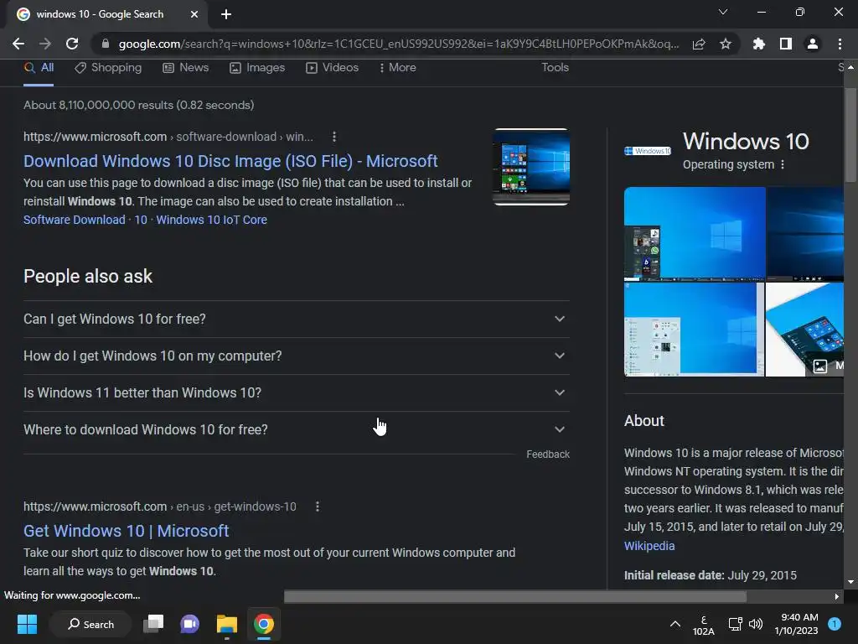Open the Windows 10 IoT Core sitelink
The width and height of the screenshot is (858, 644).
(211, 220)
